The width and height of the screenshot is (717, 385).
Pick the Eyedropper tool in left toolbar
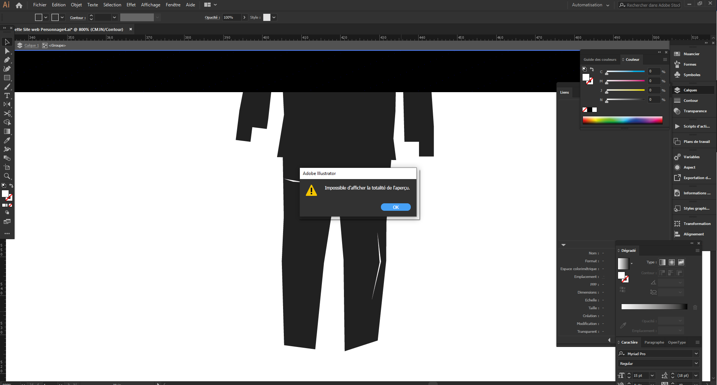pyautogui.click(x=7, y=140)
